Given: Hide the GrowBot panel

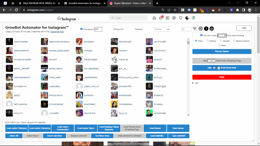Looking at the screenshot, I should click(x=244, y=28).
